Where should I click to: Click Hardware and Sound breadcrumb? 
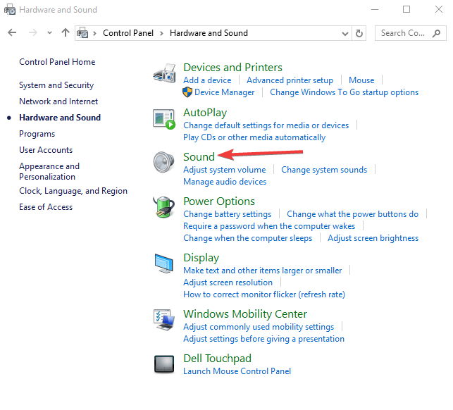point(209,33)
